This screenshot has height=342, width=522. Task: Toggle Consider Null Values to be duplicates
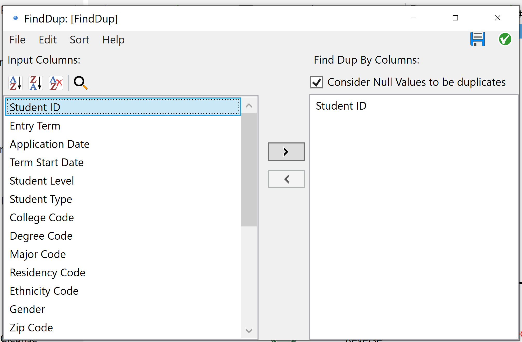pos(317,82)
